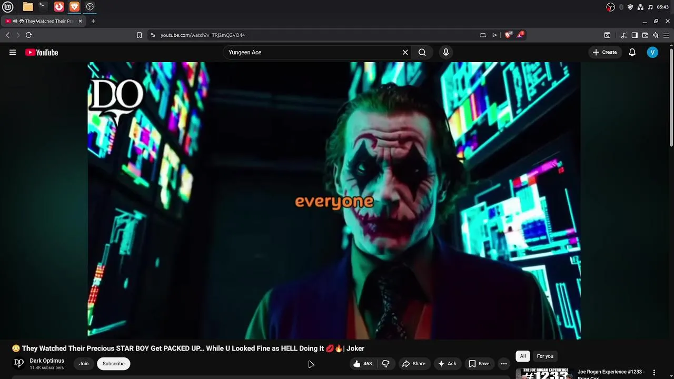Share the video
674x379 pixels.
[x=414, y=364]
